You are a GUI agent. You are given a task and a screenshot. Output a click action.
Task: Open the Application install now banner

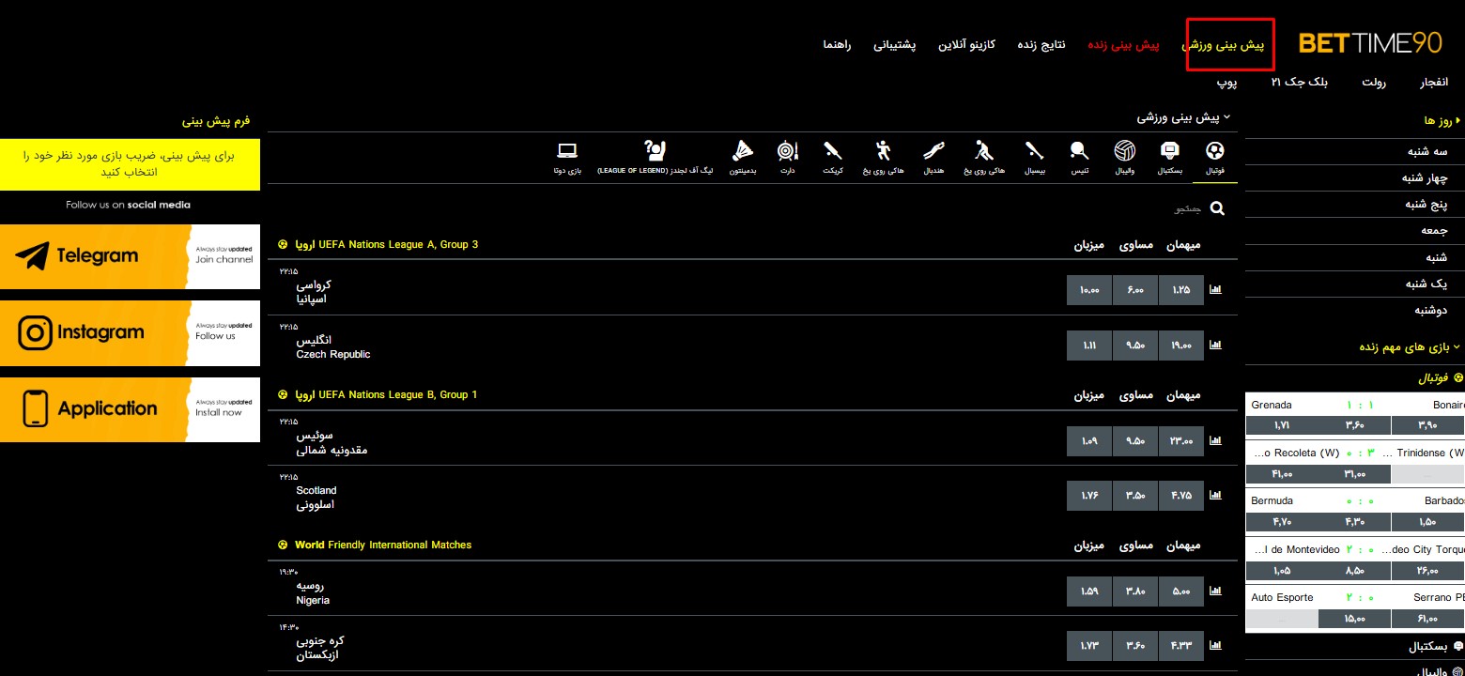(130, 409)
